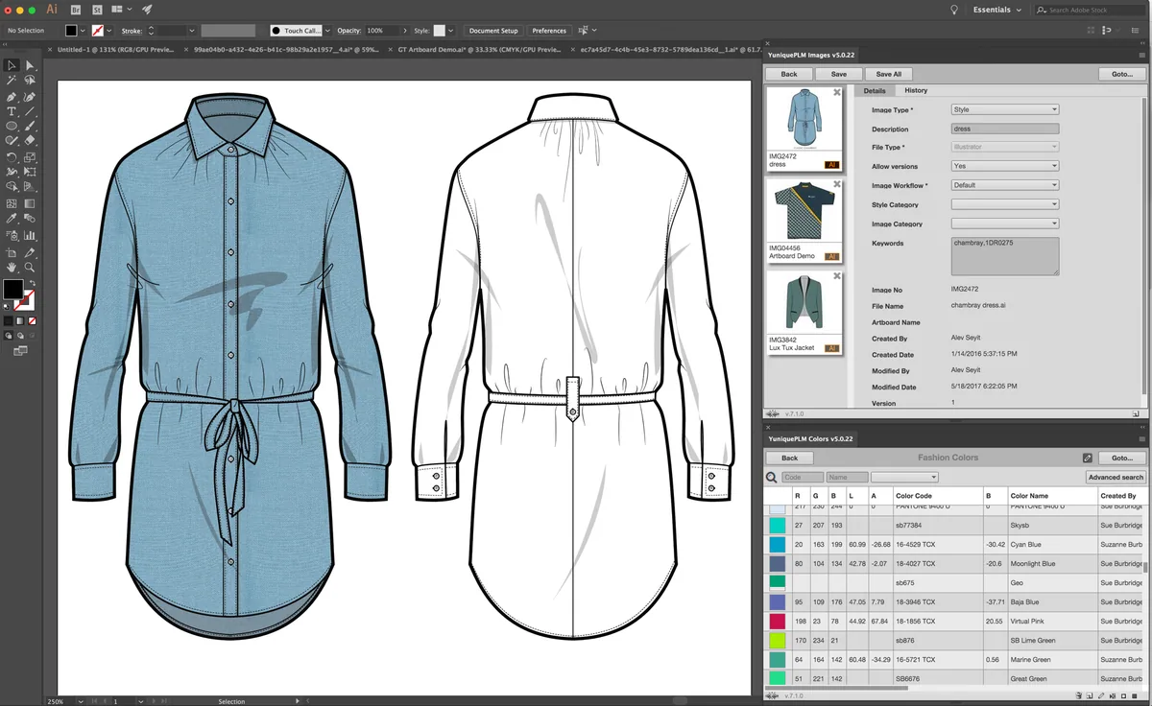Click the lightbulb icon near Essentials
This screenshot has width=1152, height=706.
coord(953,10)
